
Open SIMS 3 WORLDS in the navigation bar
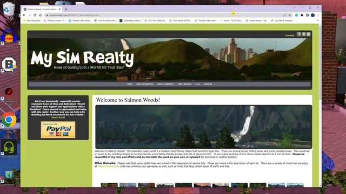coord(185,84)
